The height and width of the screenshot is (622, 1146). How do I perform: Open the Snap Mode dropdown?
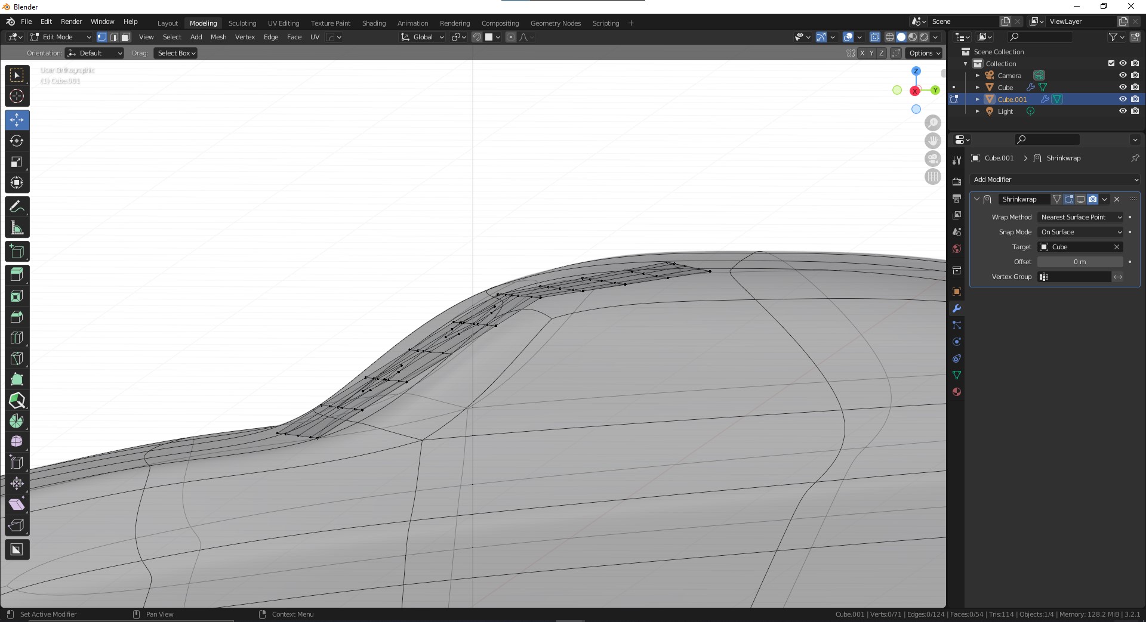(x=1080, y=232)
